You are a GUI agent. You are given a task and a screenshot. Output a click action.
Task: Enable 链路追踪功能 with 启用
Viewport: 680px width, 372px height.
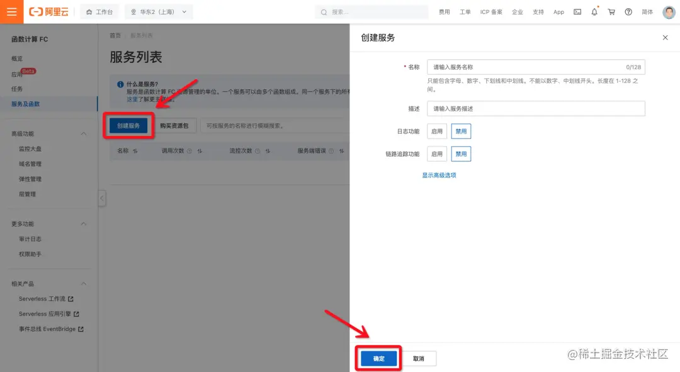[437, 154]
